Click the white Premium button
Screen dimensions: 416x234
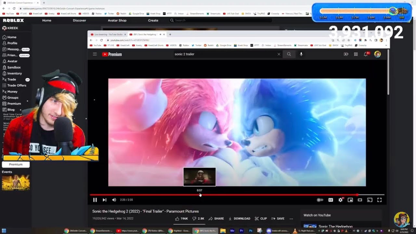tap(16, 164)
